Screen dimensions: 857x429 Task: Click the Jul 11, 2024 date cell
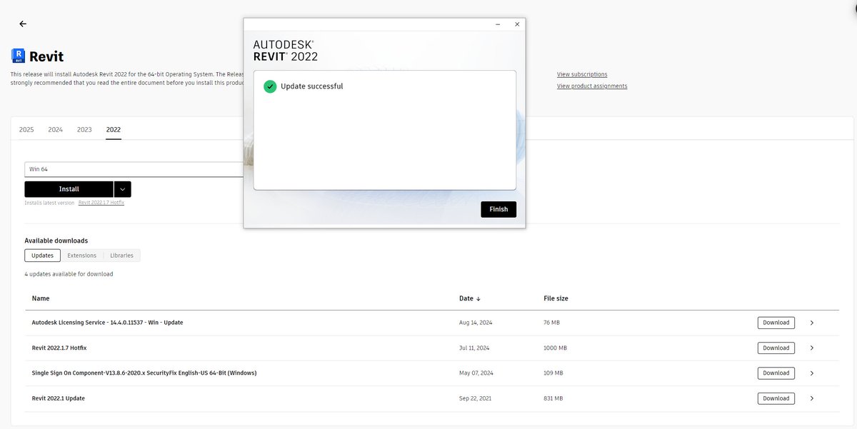474,348
